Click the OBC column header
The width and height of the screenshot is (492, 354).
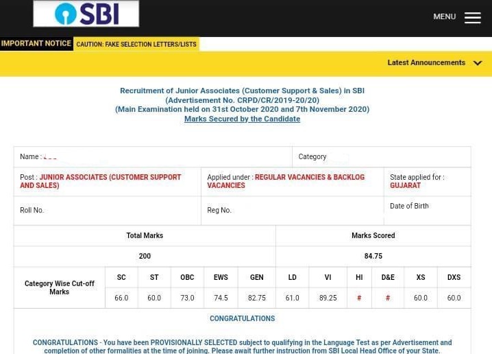tap(187, 277)
